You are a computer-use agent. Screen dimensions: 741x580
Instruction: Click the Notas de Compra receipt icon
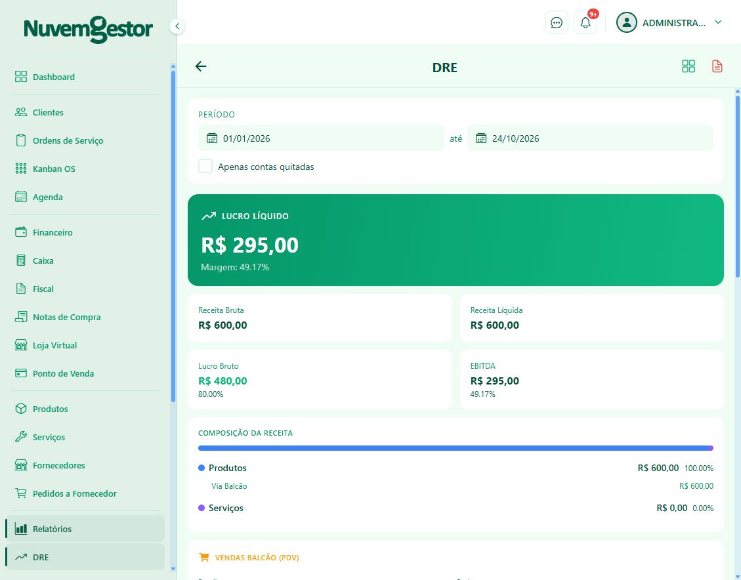(21, 317)
